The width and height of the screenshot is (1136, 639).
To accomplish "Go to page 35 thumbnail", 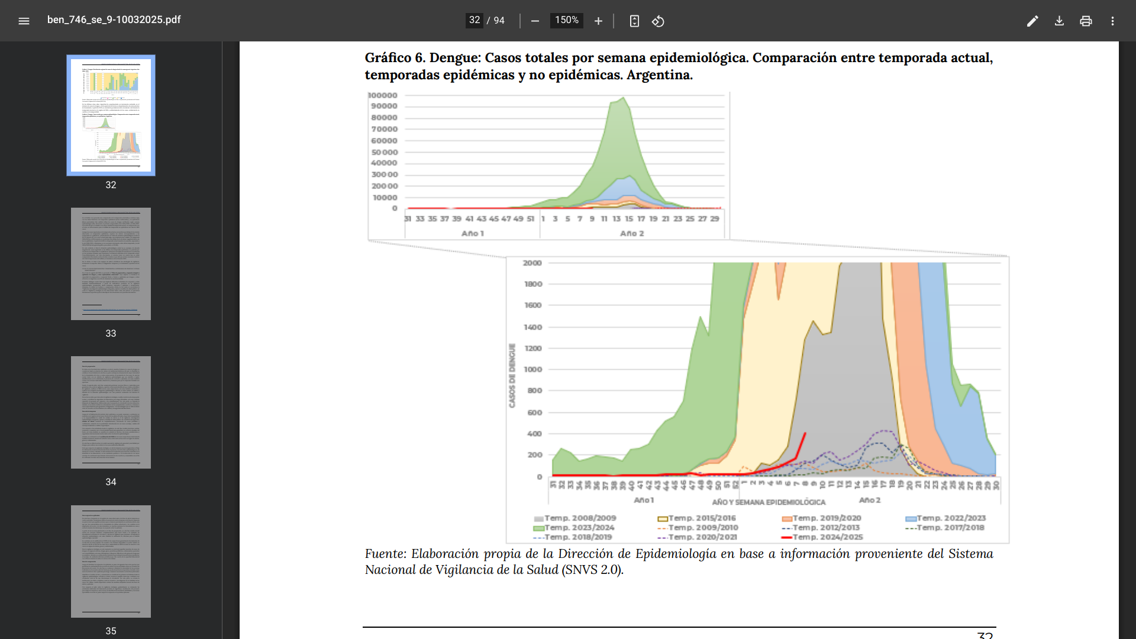I will click(x=111, y=561).
